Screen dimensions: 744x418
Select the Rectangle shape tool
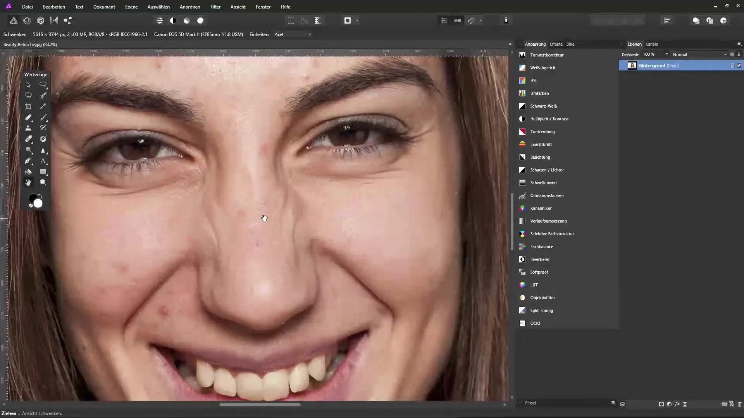click(43, 171)
